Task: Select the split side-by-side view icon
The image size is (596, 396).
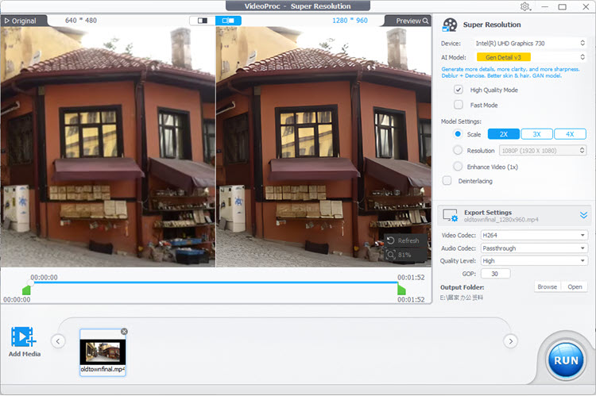Action: coord(228,21)
